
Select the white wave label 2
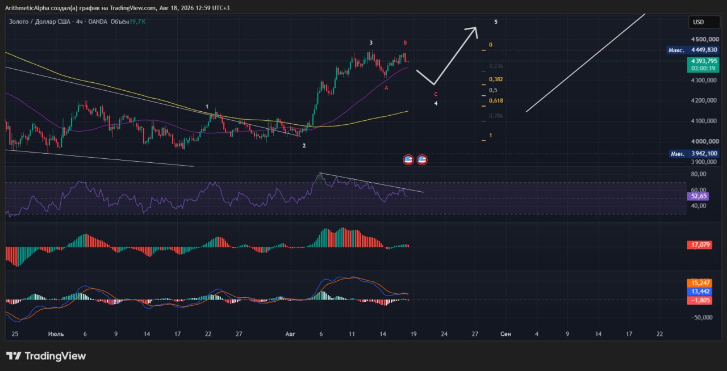[x=304, y=146]
